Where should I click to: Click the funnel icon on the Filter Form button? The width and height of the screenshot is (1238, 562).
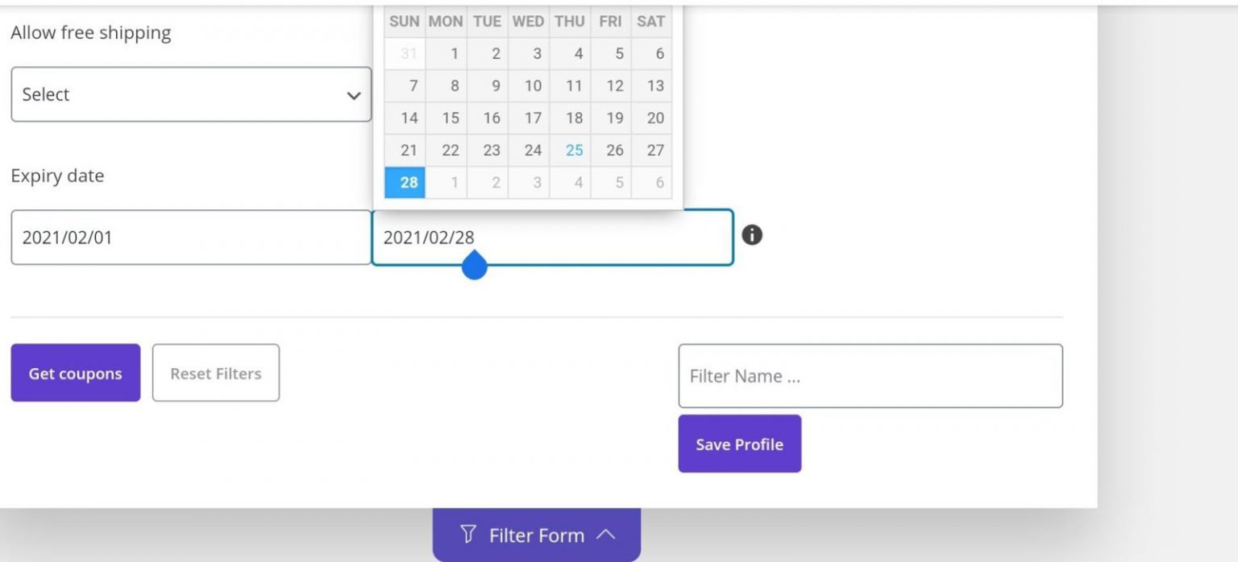(468, 533)
